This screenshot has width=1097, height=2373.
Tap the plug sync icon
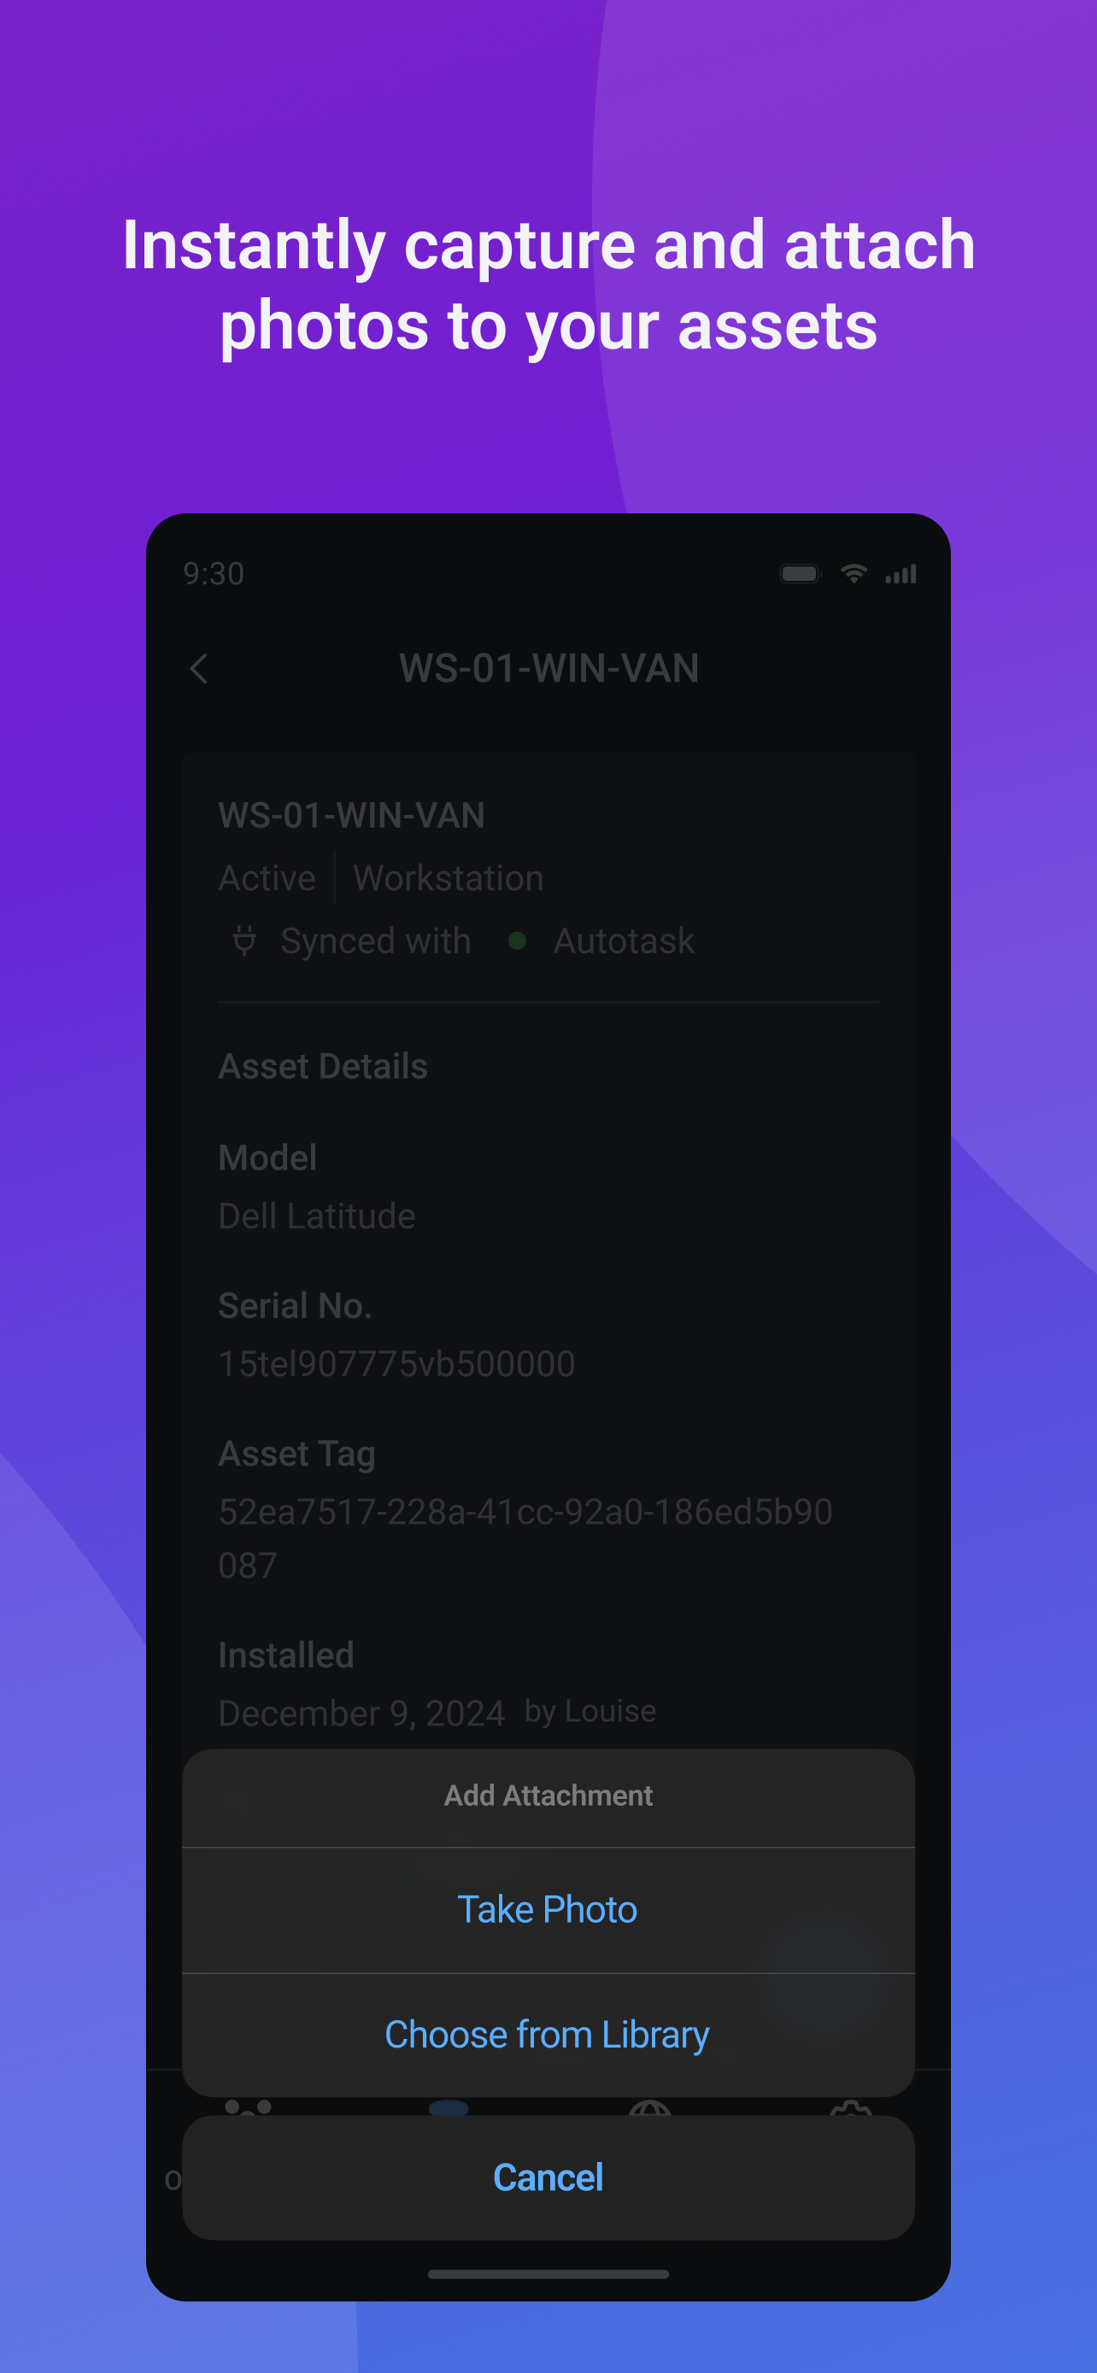pyautogui.click(x=244, y=940)
